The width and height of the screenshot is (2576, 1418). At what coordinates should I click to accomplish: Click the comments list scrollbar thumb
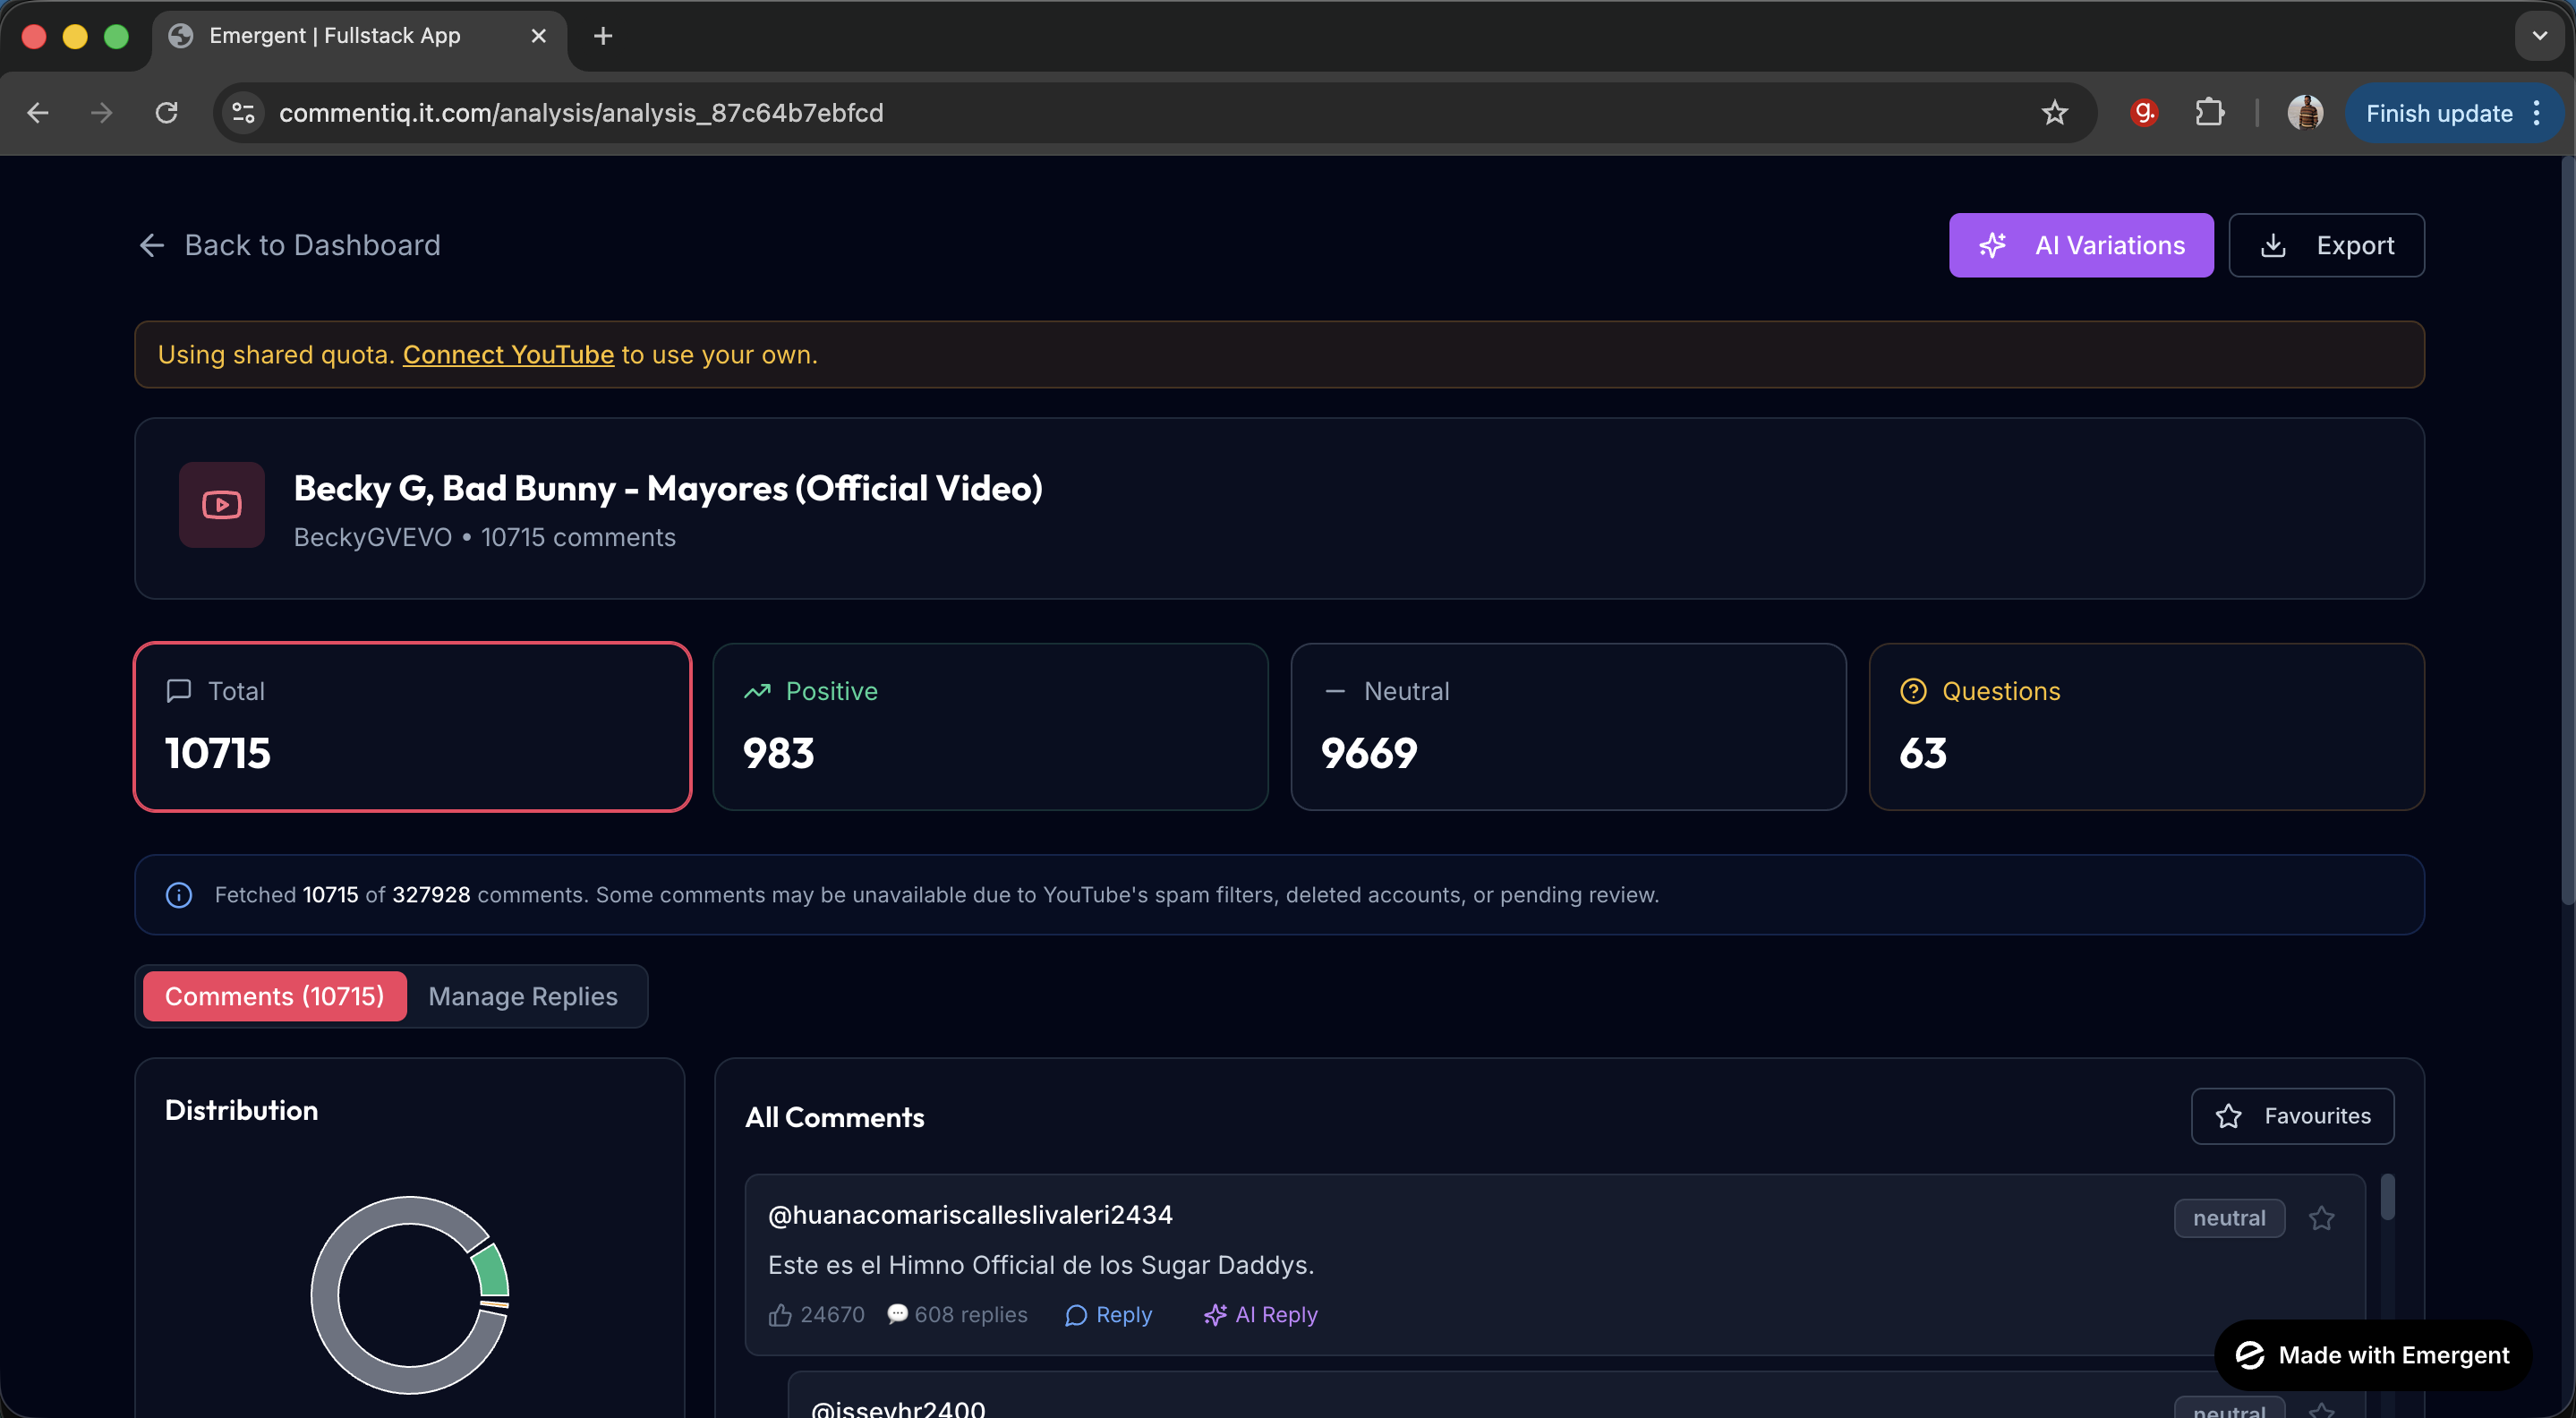[2387, 1198]
